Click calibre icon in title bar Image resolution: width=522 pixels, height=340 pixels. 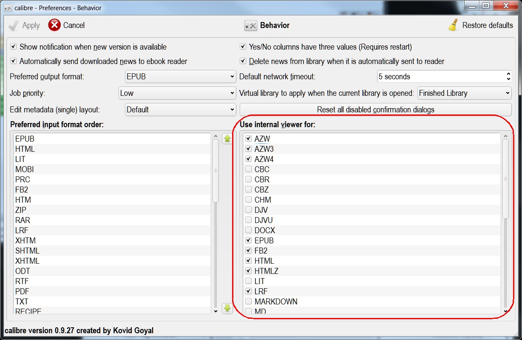coord(7,8)
